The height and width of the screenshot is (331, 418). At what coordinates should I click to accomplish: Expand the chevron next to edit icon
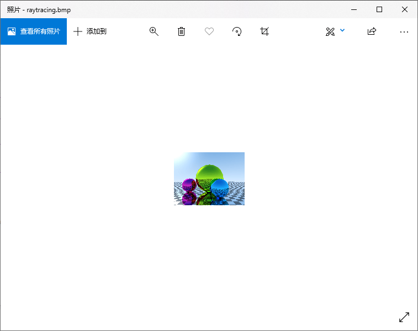click(342, 30)
